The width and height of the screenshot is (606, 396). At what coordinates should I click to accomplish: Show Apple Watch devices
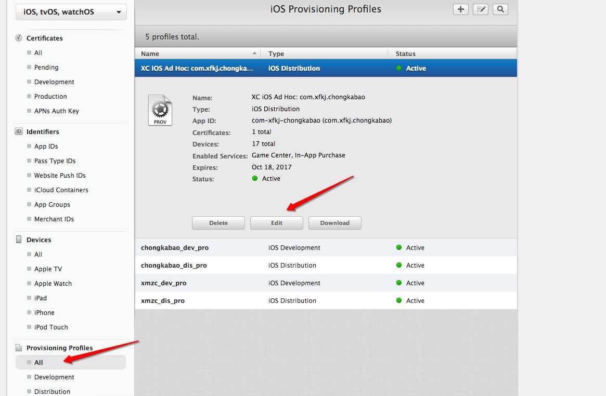point(53,284)
